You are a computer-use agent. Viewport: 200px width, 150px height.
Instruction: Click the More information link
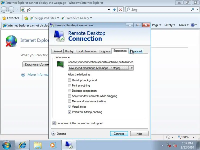tap(38, 74)
